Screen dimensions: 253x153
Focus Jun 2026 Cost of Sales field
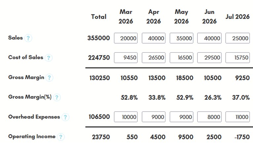pyautogui.click(x=209, y=58)
